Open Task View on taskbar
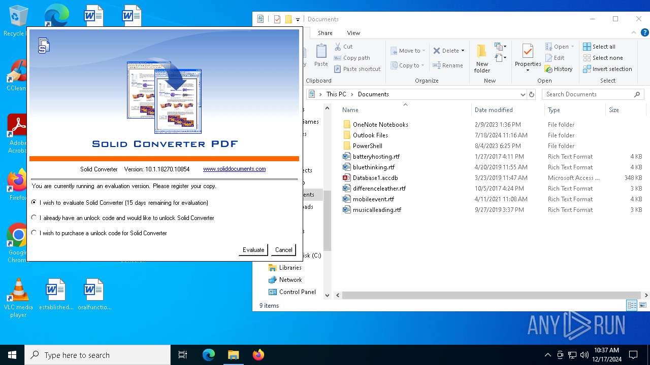 (183, 355)
